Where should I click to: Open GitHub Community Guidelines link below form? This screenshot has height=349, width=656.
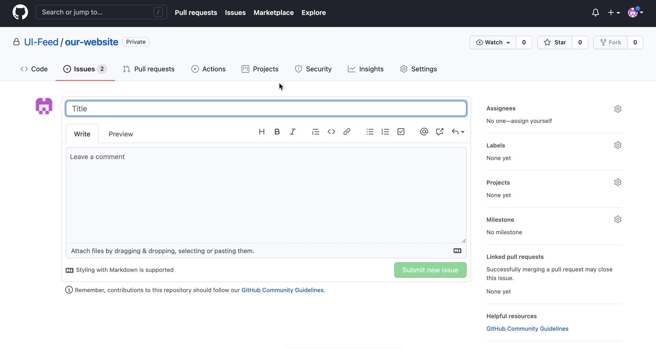282,290
